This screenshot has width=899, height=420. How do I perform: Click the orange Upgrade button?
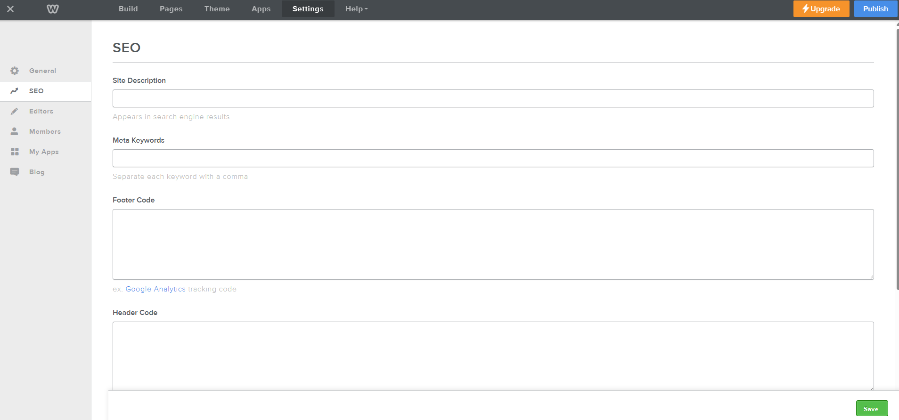pos(821,9)
